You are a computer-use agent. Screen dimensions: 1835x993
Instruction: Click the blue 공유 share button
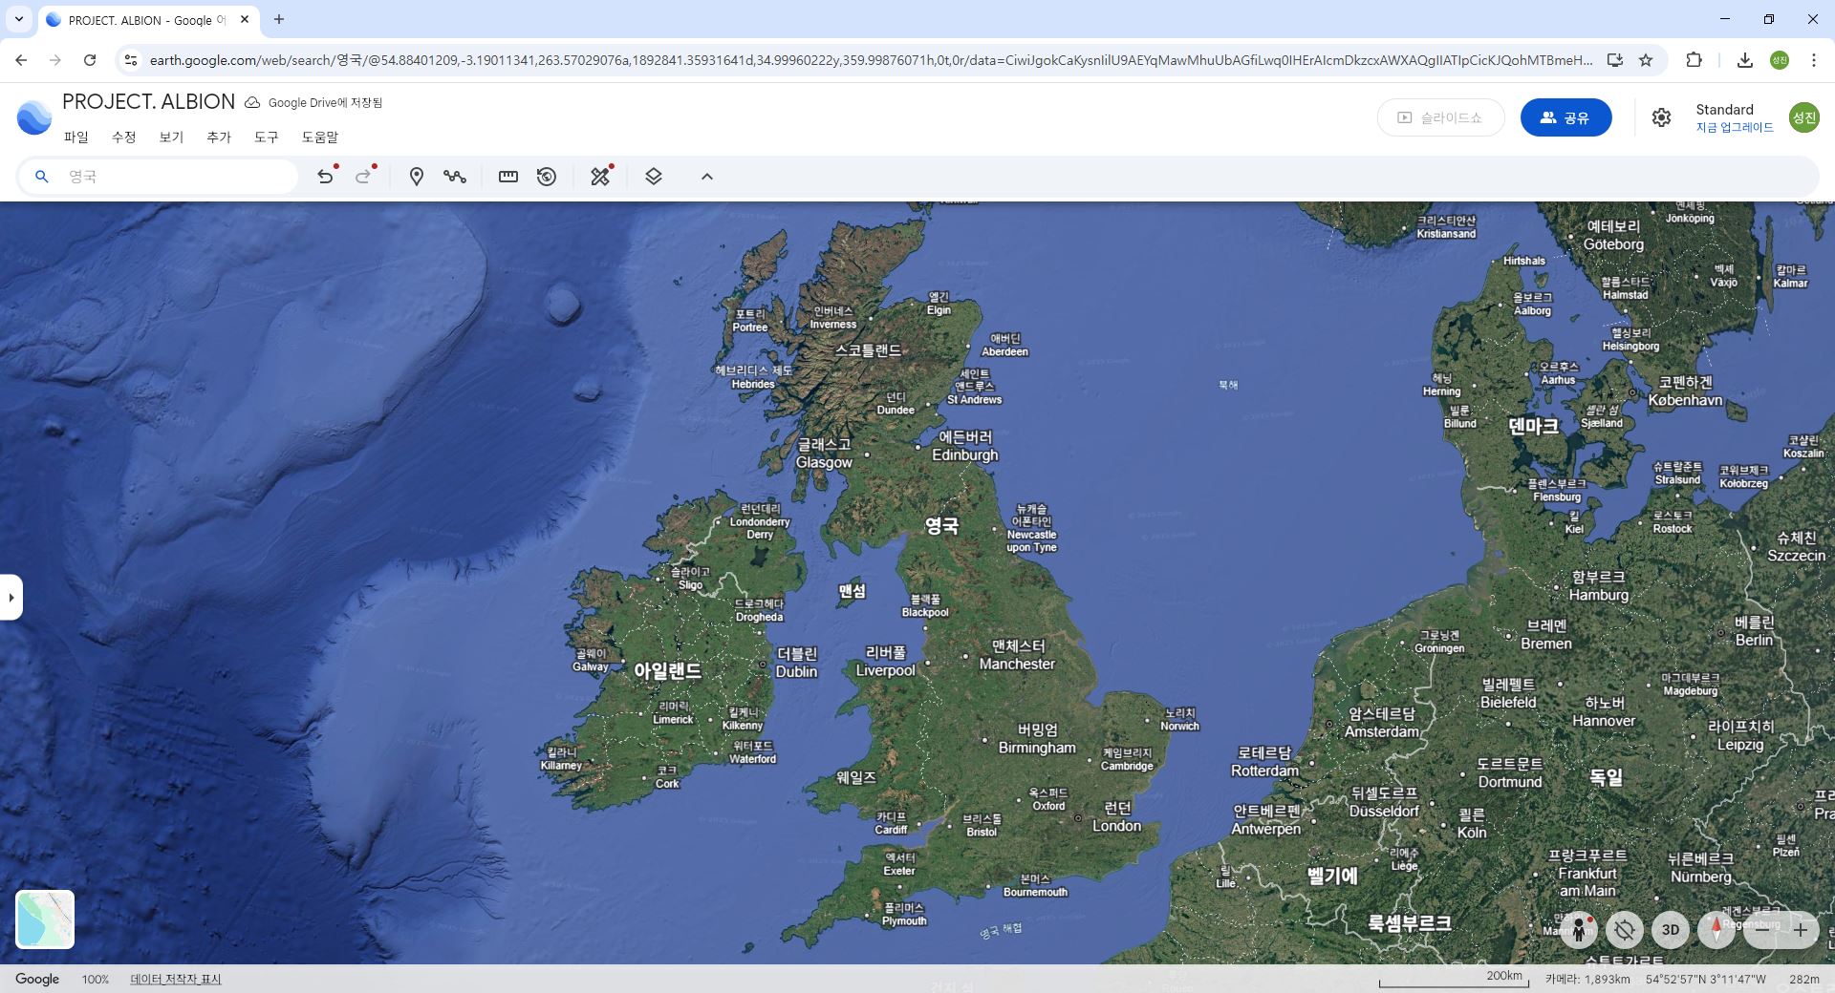click(1565, 117)
